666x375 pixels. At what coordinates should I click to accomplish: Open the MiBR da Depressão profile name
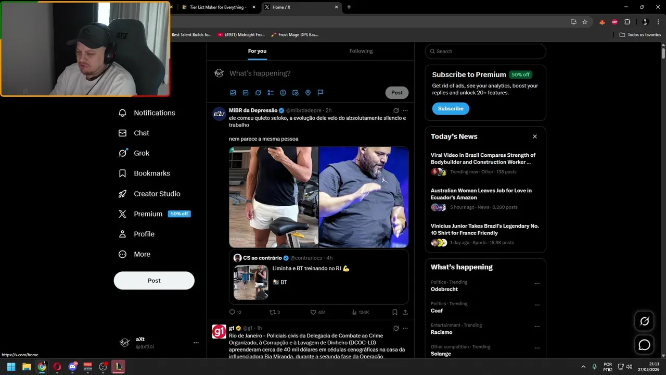click(x=253, y=110)
